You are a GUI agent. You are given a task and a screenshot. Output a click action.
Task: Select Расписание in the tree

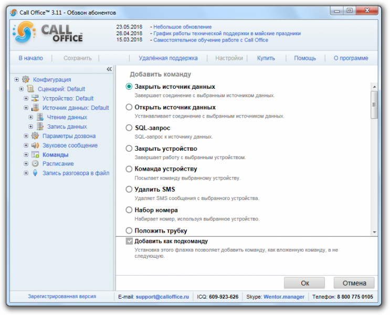58,164
